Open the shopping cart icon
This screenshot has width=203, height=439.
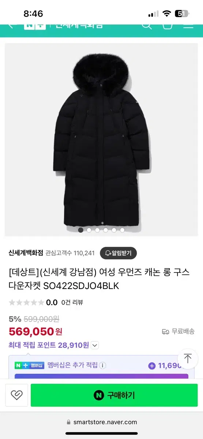click(168, 25)
